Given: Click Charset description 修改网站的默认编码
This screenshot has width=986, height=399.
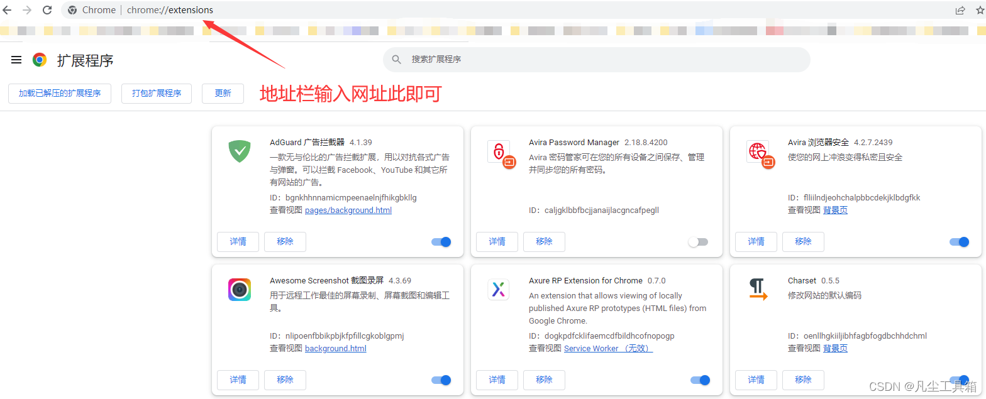Looking at the screenshot, I should coord(824,295).
